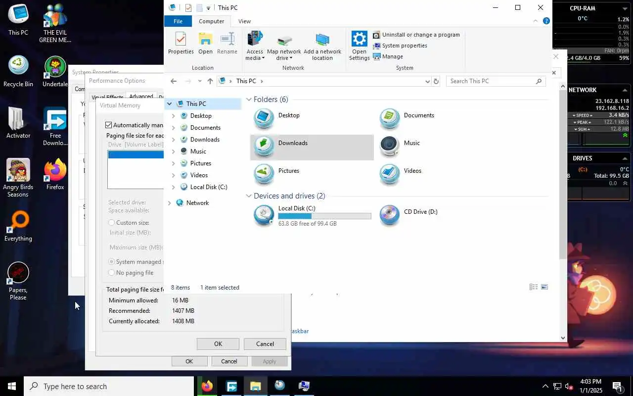Click Manage in the System group
Screen dimensions: 633x396
388,56
